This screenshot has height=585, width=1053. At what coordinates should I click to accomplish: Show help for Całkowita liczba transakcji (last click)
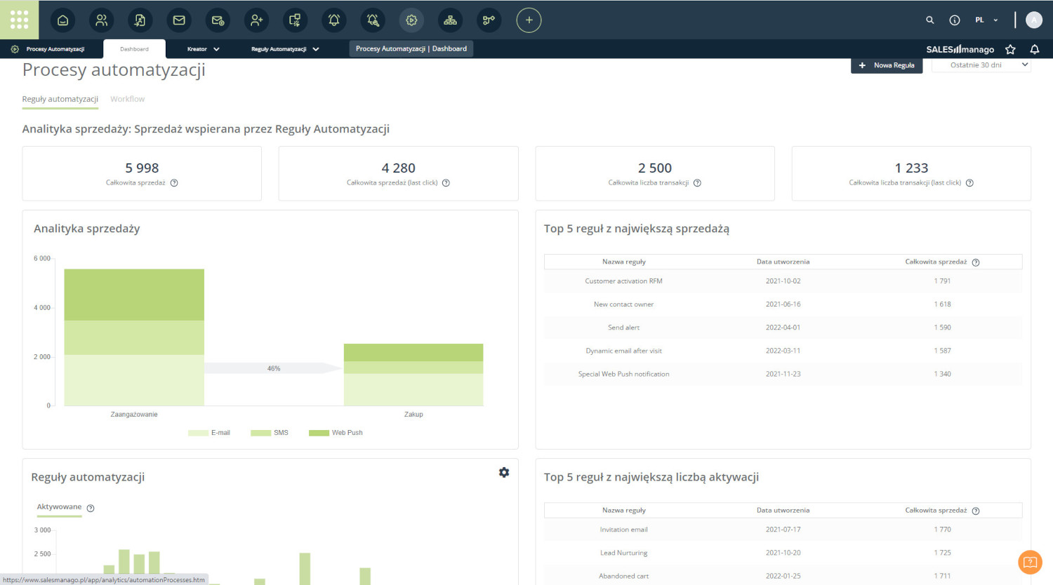pos(969,183)
